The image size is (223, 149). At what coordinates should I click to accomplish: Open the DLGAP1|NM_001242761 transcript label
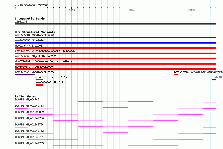[29, 137]
